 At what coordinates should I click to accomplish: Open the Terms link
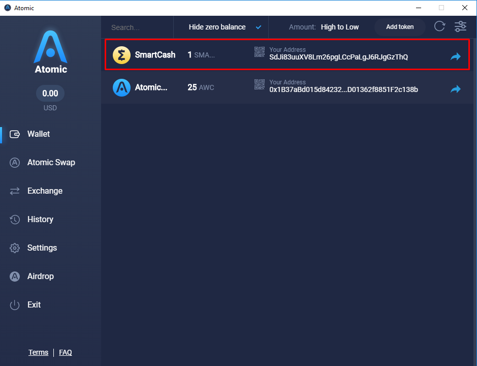(38, 352)
